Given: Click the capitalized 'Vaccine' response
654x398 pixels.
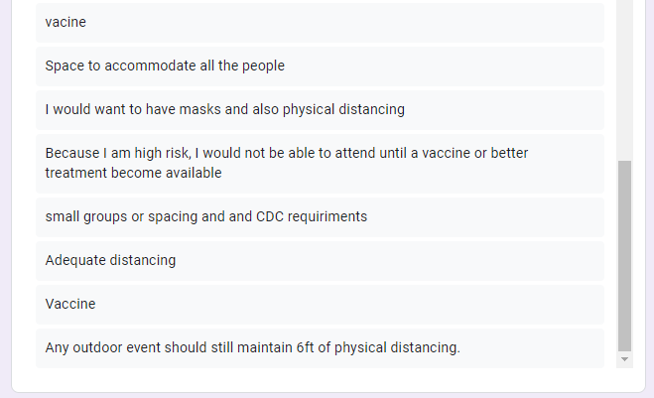Looking at the screenshot, I should pyautogui.click(x=320, y=304).
